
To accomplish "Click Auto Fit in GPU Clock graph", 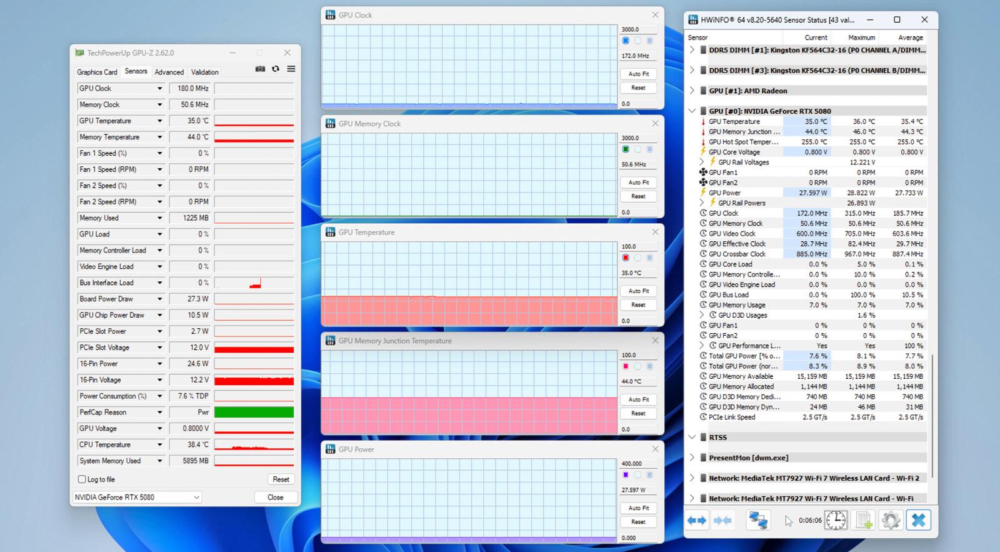I will tap(638, 74).
